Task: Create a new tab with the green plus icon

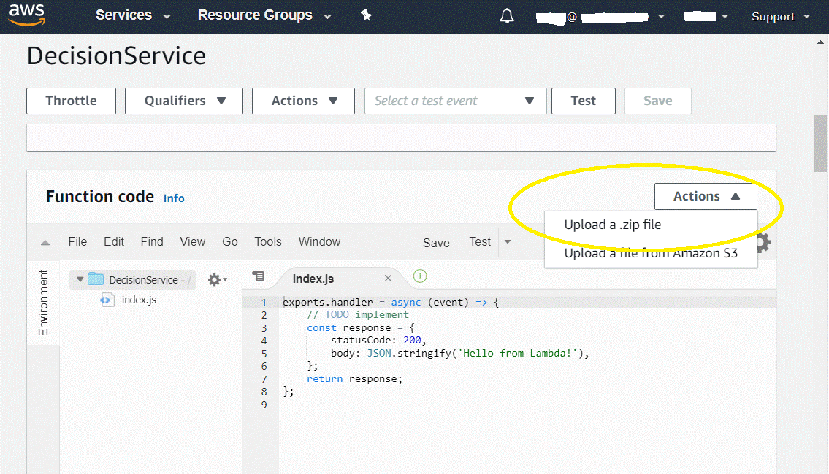Action: click(419, 278)
